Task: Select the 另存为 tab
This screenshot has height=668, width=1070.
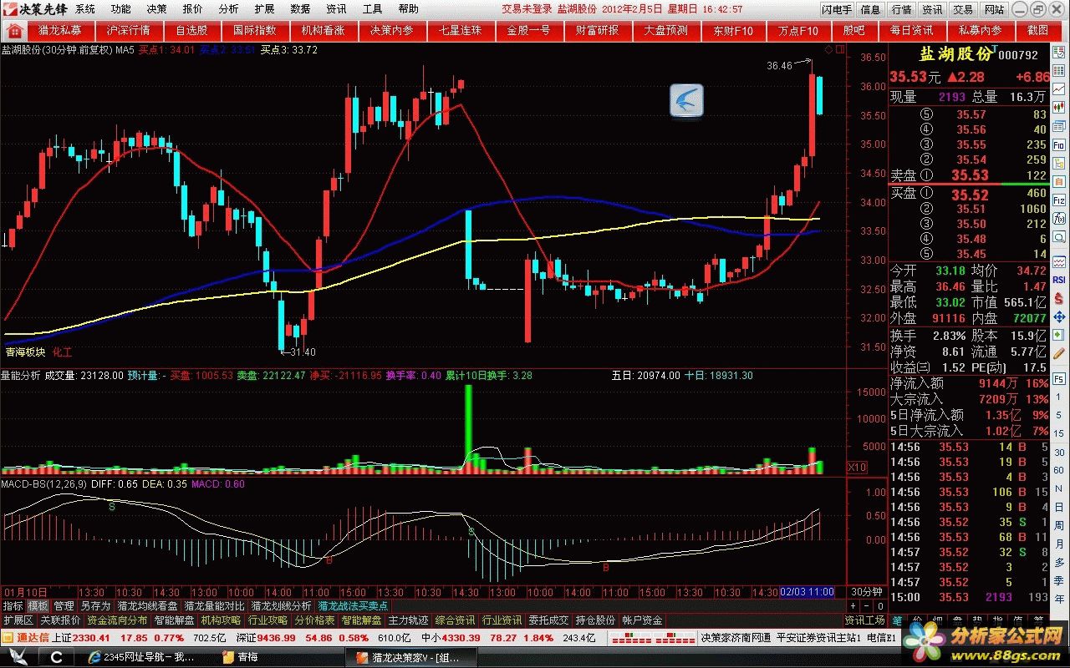Action: [94, 605]
